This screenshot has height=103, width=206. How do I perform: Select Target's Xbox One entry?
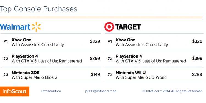[x=154, y=42]
